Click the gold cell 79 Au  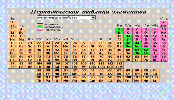click(x=101, y=58)
